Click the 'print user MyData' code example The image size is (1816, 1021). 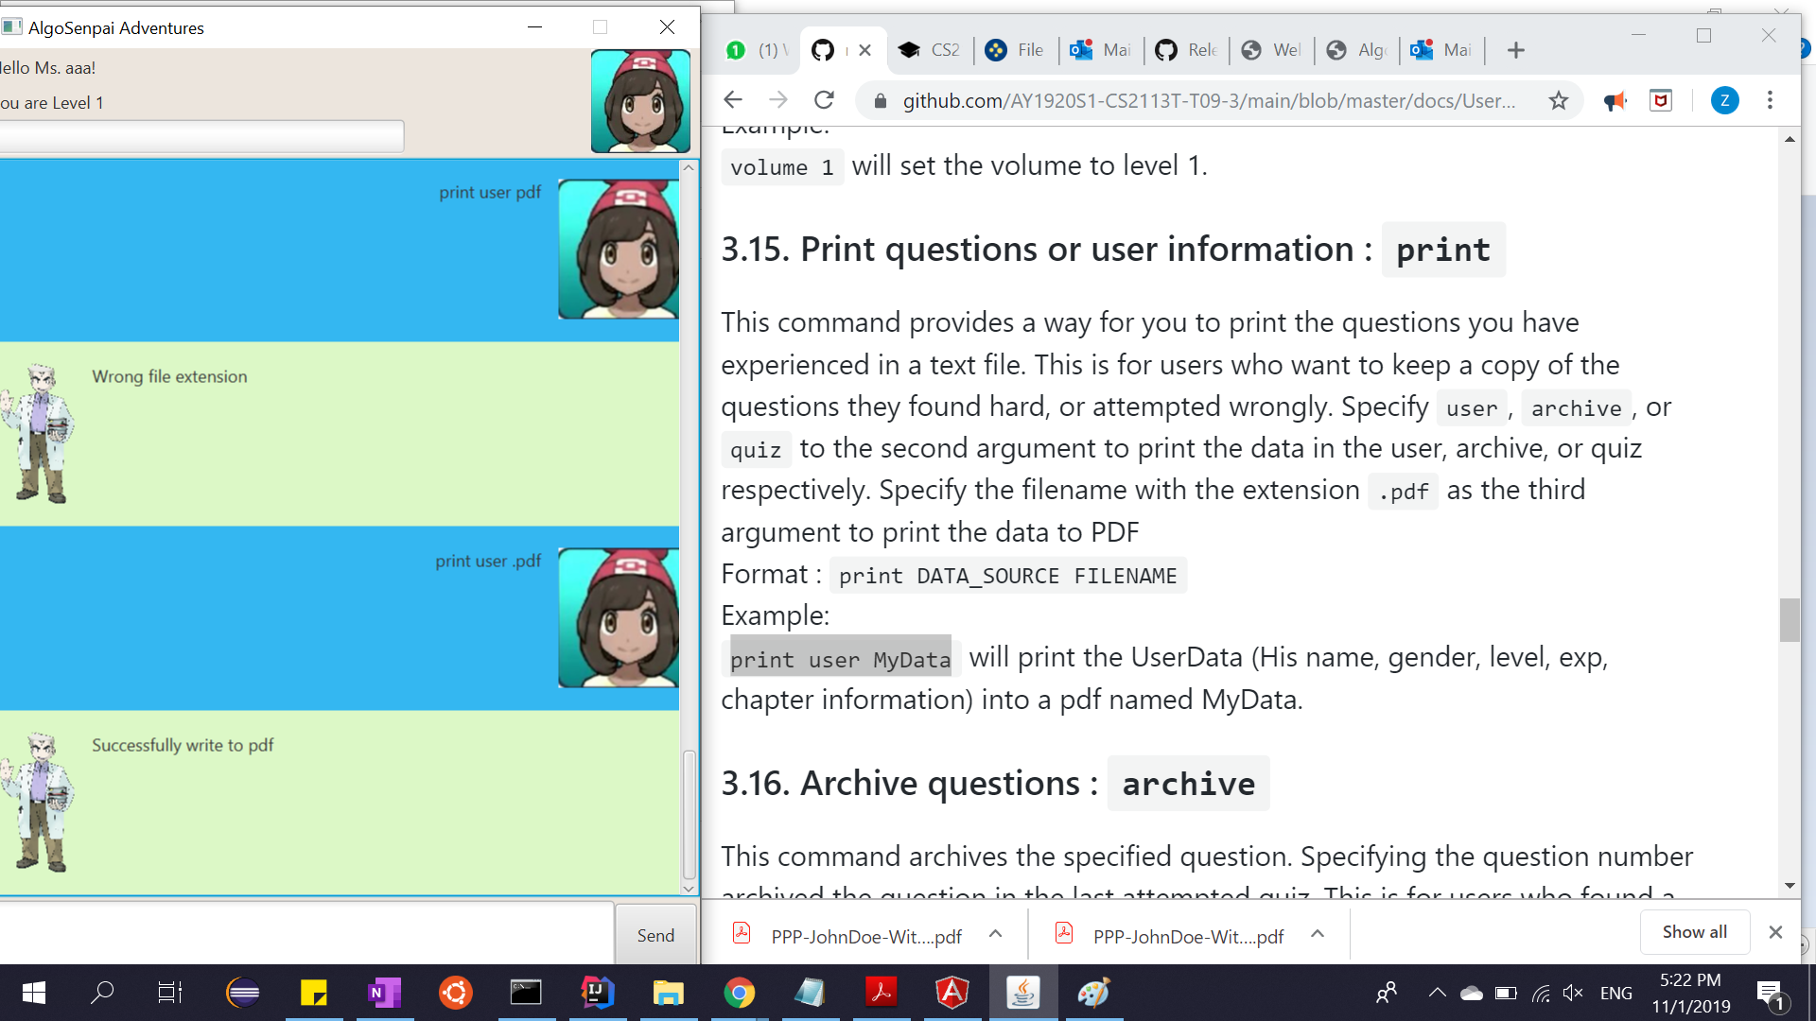click(840, 659)
